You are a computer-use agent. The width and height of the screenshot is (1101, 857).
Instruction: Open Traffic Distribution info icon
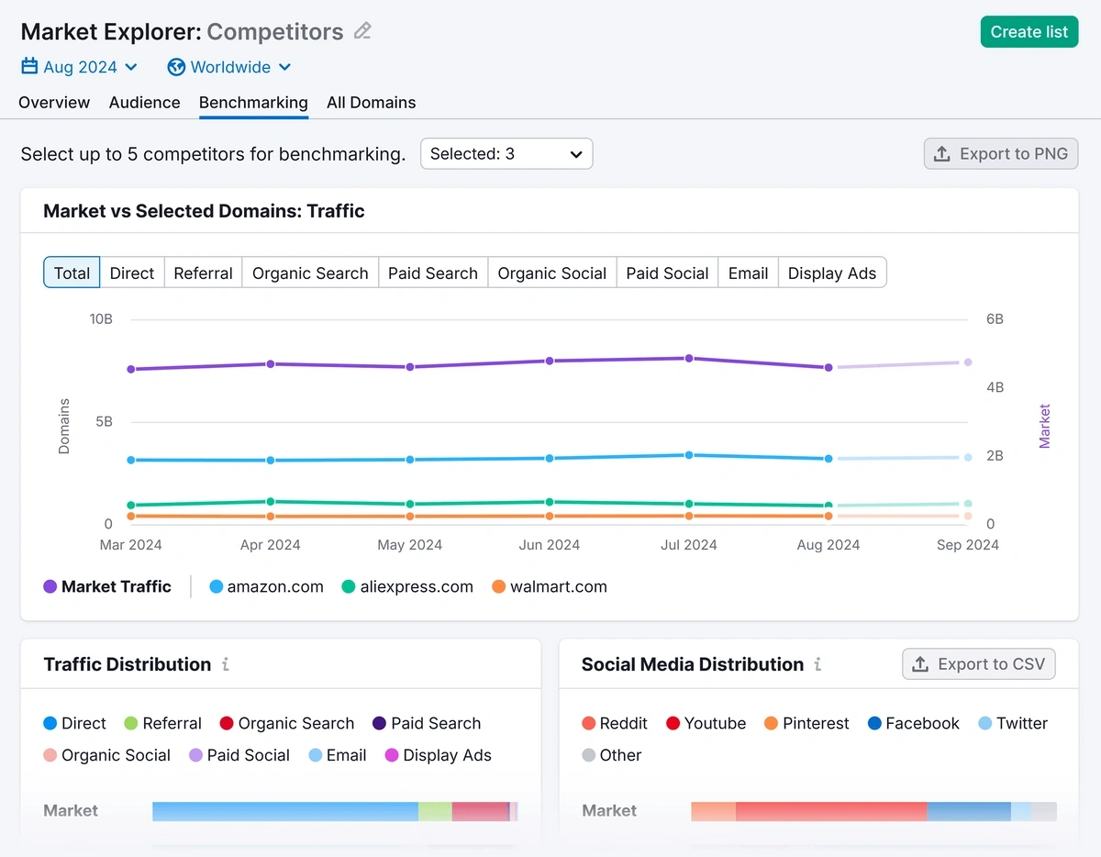point(226,664)
